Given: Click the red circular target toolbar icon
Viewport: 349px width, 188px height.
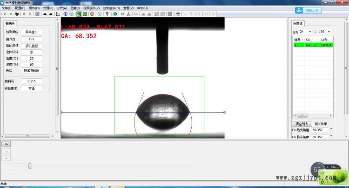Looking at the screenshot, I should 93,14.
